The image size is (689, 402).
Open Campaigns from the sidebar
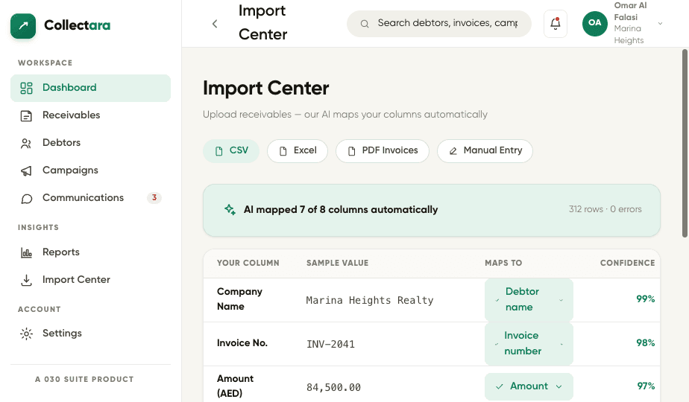(90, 170)
